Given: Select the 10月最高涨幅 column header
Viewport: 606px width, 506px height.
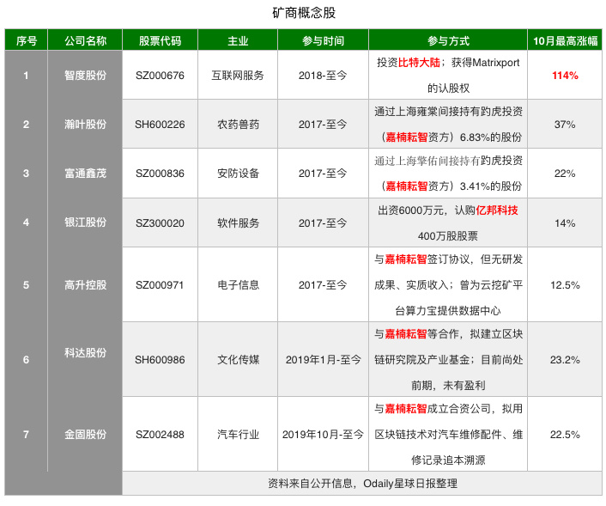Looking at the screenshot, I should 564,40.
